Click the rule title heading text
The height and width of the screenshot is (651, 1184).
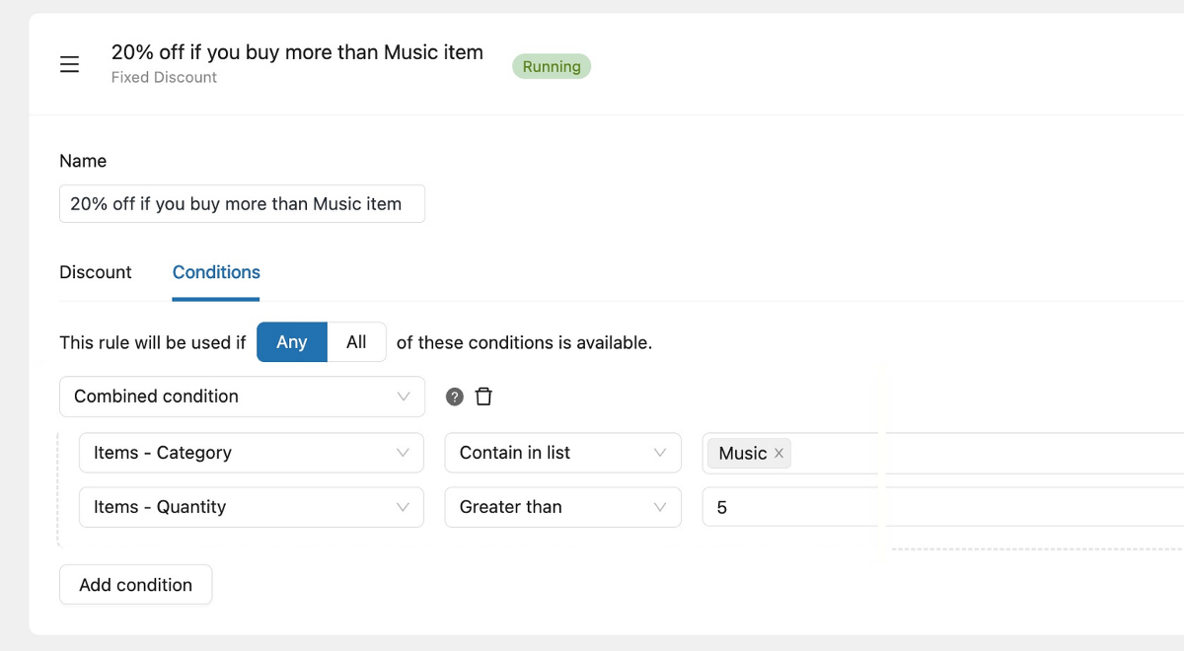point(297,52)
